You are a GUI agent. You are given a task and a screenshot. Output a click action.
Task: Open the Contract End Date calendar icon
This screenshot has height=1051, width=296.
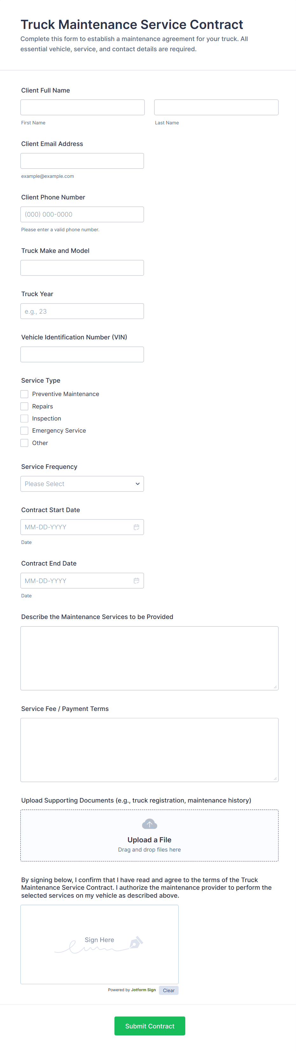coord(136,580)
